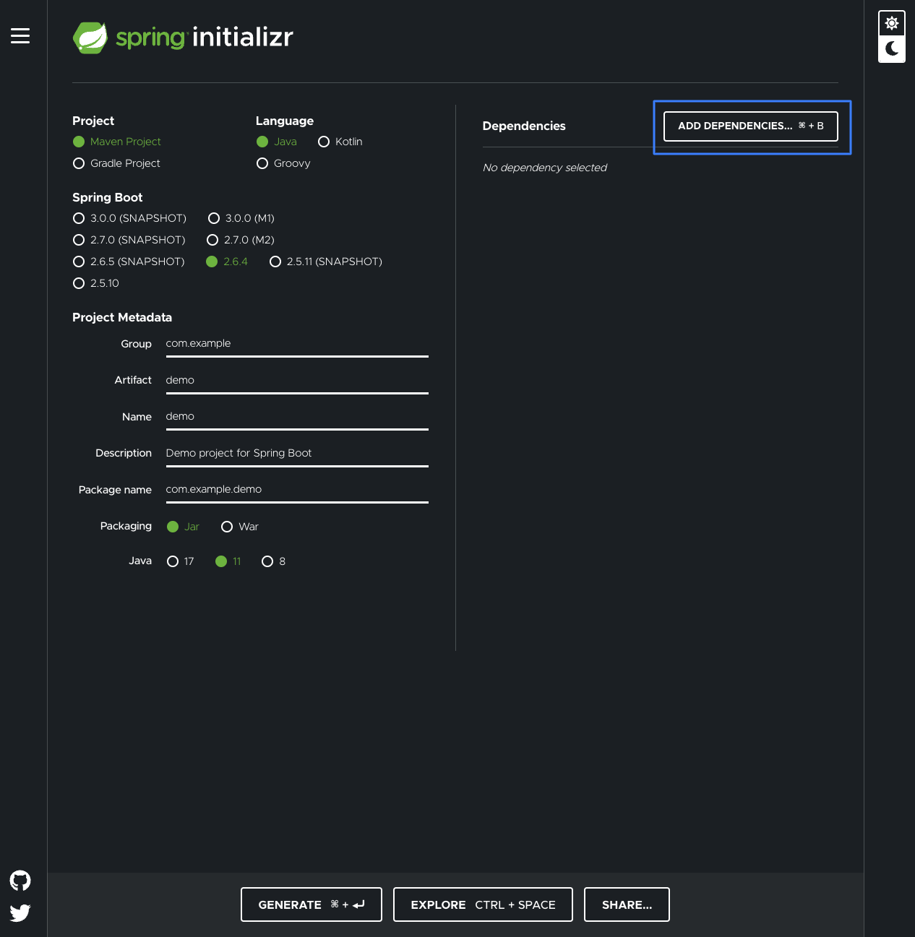Click the Description input field
This screenshot has height=937, width=915.
[297, 454]
